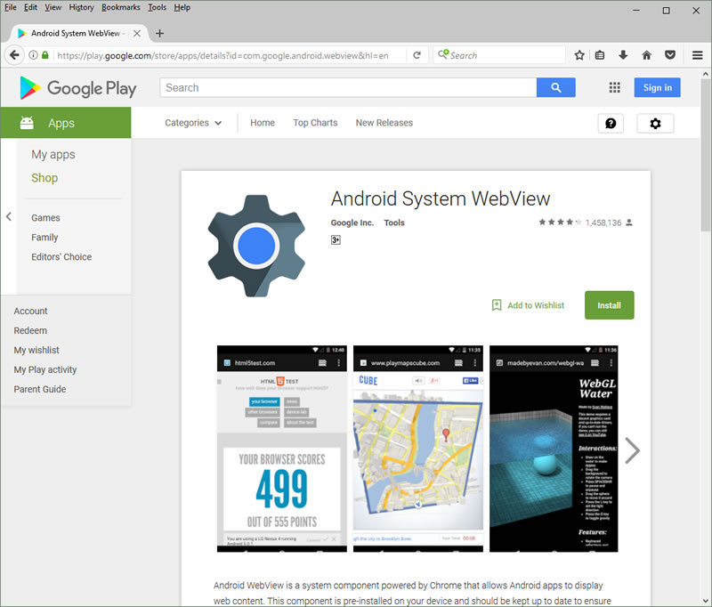Image resolution: width=712 pixels, height=607 pixels.
Task: Reload the page with the refresh icon
Action: [417, 55]
